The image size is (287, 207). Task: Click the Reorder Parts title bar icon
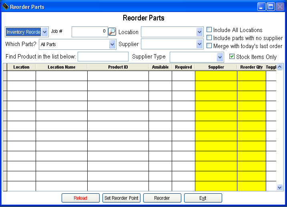click(x=5, y=7)
